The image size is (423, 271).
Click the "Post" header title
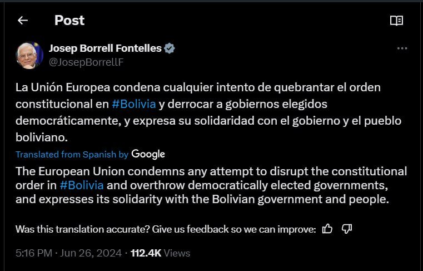(x=69, y=21)
